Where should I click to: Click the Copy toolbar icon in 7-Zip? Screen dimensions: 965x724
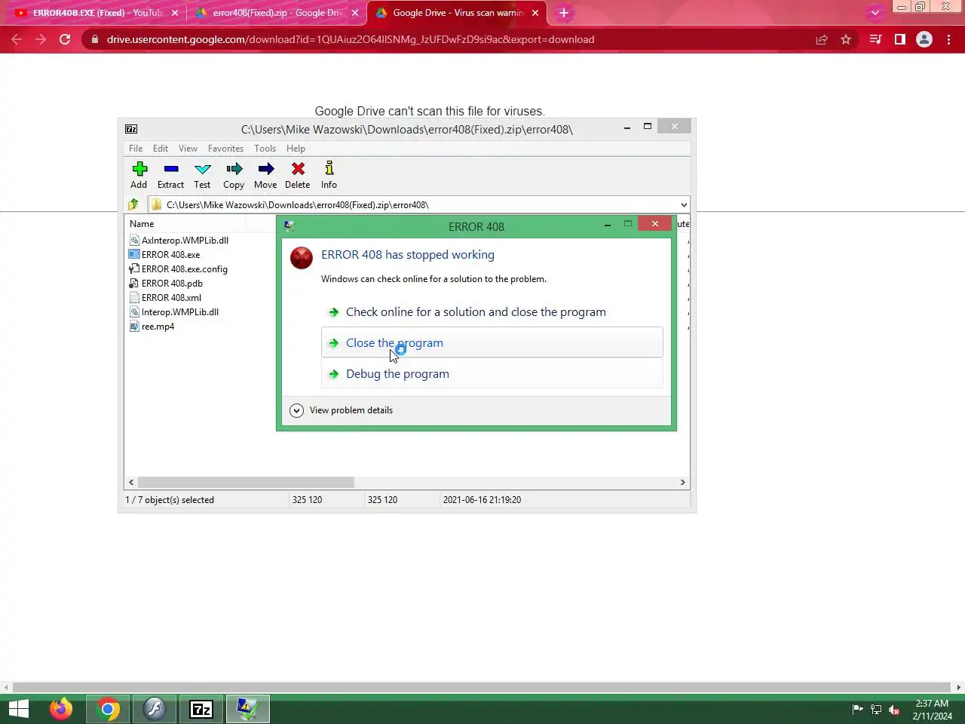coord(234,175)
